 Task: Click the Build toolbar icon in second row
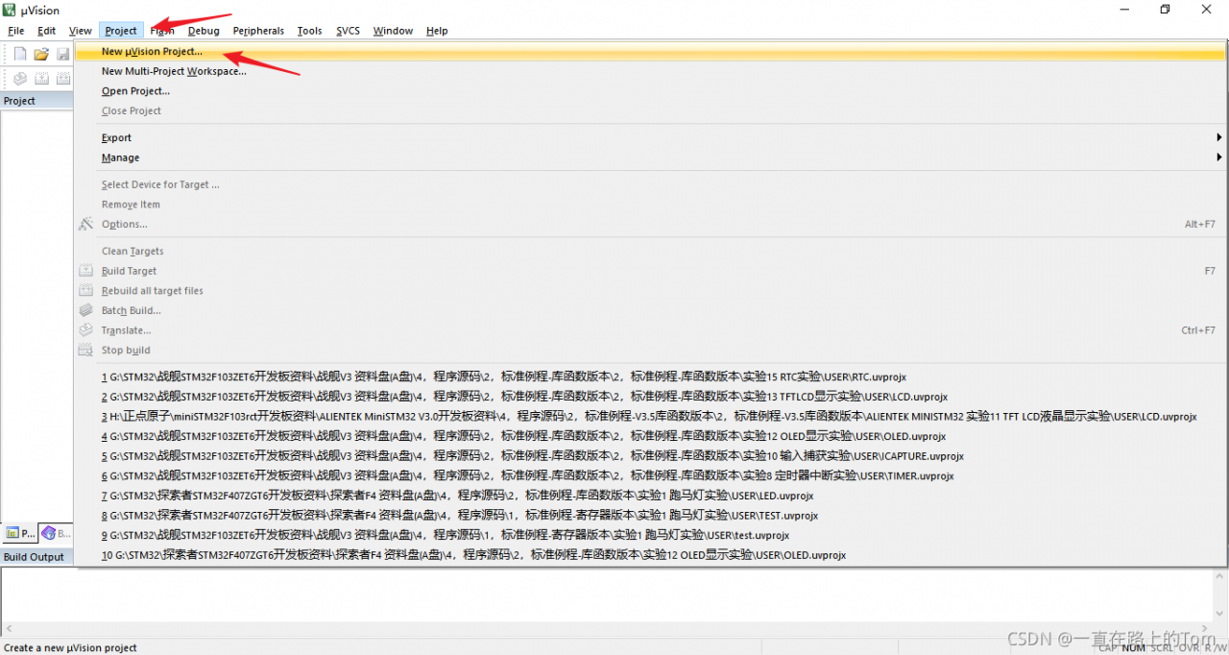(41, 79)
